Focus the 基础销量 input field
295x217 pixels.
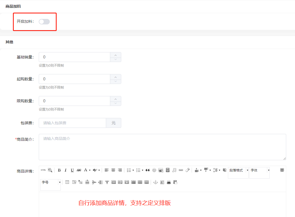click(x=75, y=57)
